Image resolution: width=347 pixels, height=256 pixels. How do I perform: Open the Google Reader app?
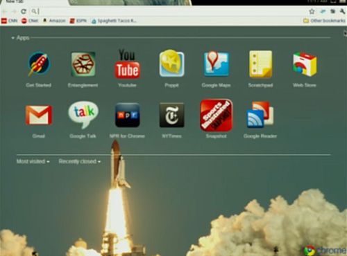(x=260, y=115)
